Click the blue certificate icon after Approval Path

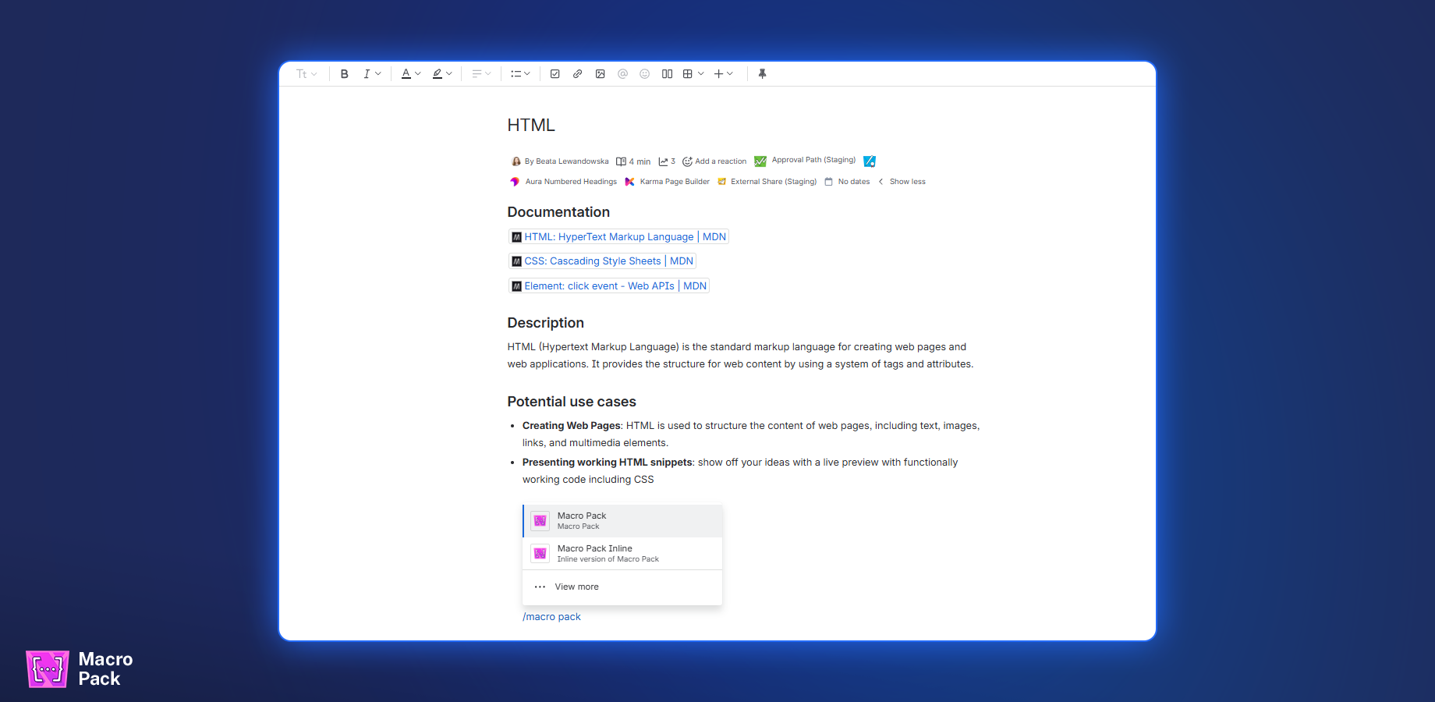point(870,161)
